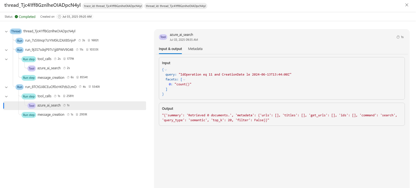Click duration clock icon in detail header
The width and height of the screenshot is (416, 188).
[398, 37]
